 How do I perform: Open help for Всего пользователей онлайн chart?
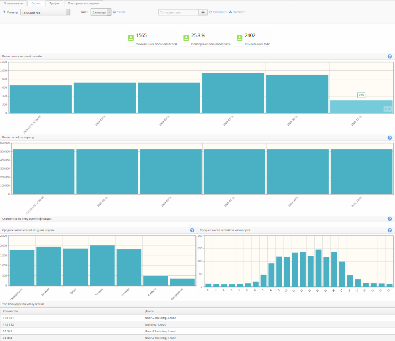[389, 57]
